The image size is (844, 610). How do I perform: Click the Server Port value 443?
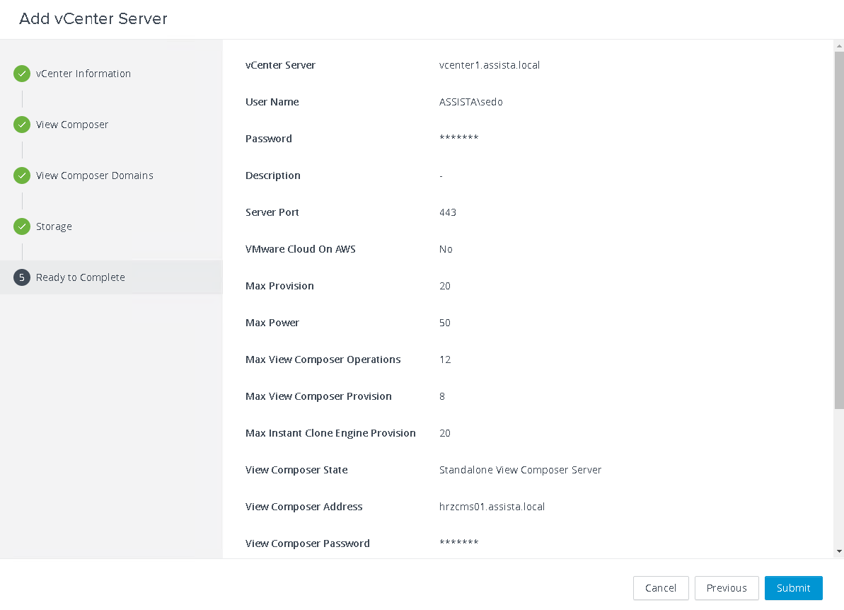pyautogui.click(x=448, y=212)
